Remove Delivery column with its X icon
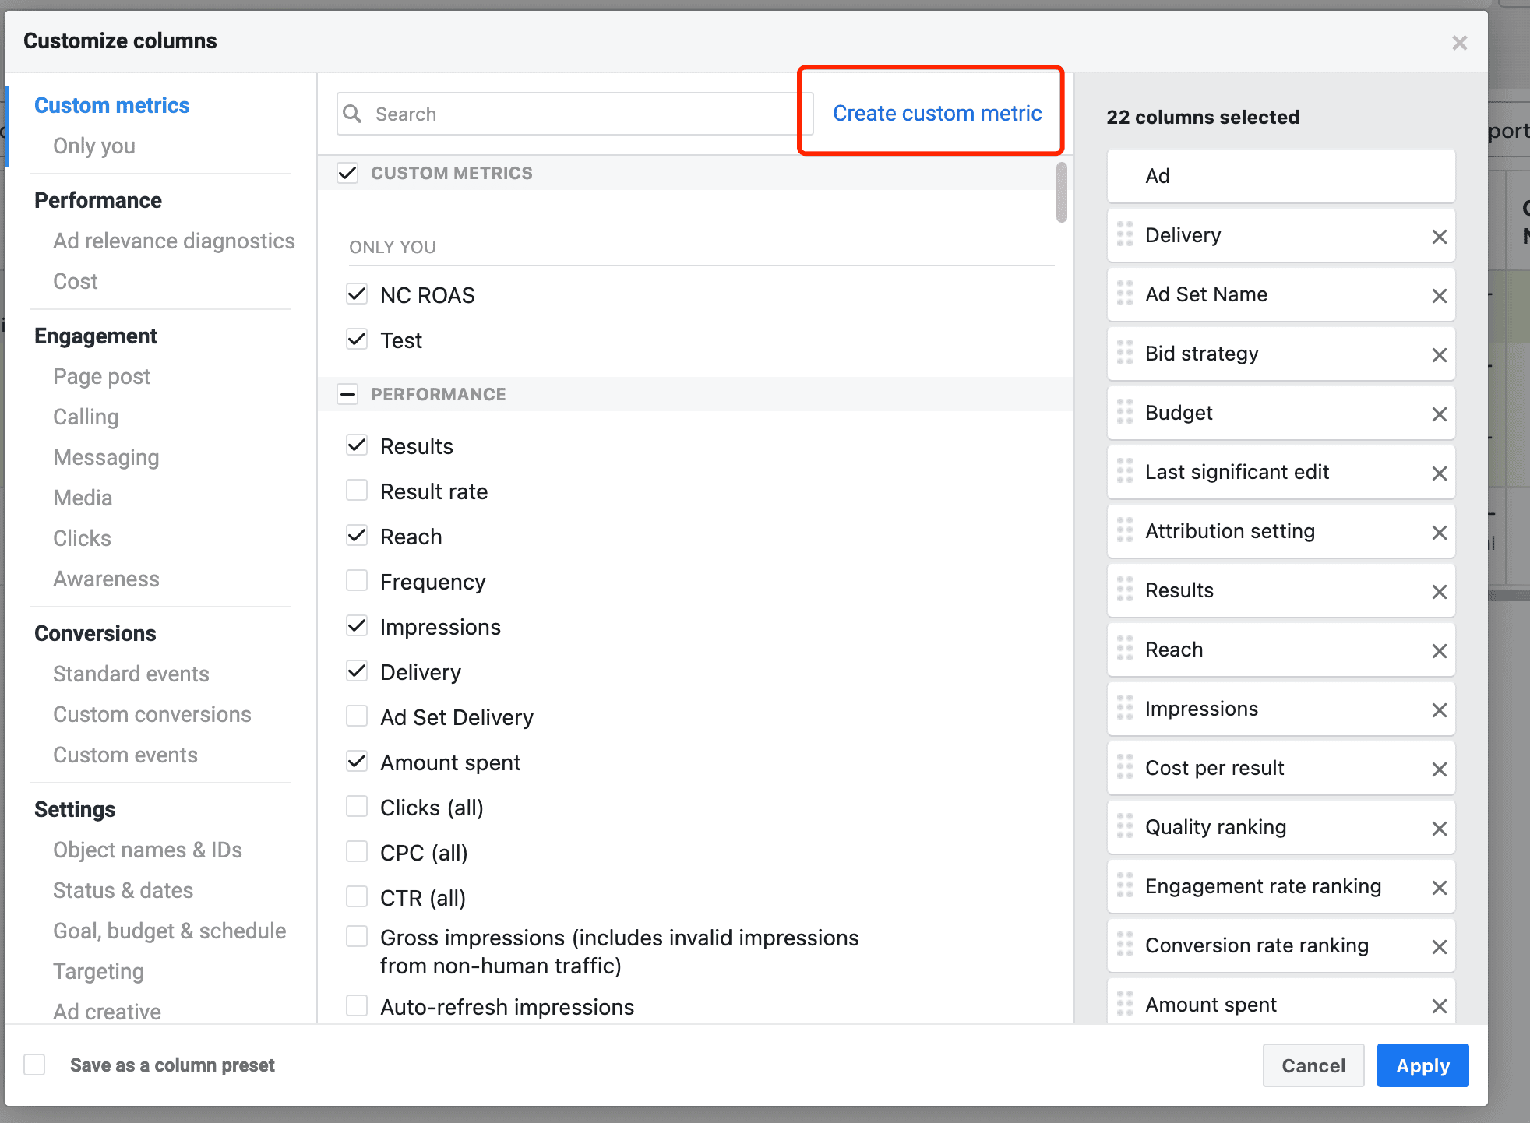1530x1123 pixels. (x=1439, y=237)
